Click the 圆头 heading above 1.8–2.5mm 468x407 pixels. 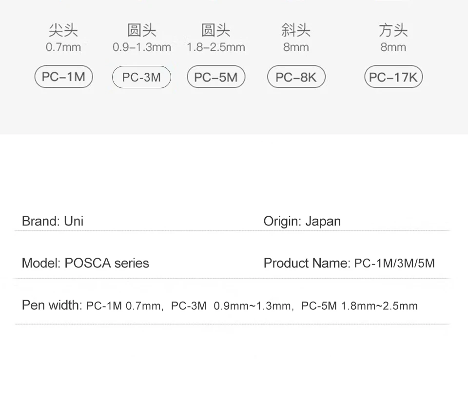pyautogui.click(x=216, y=31)
